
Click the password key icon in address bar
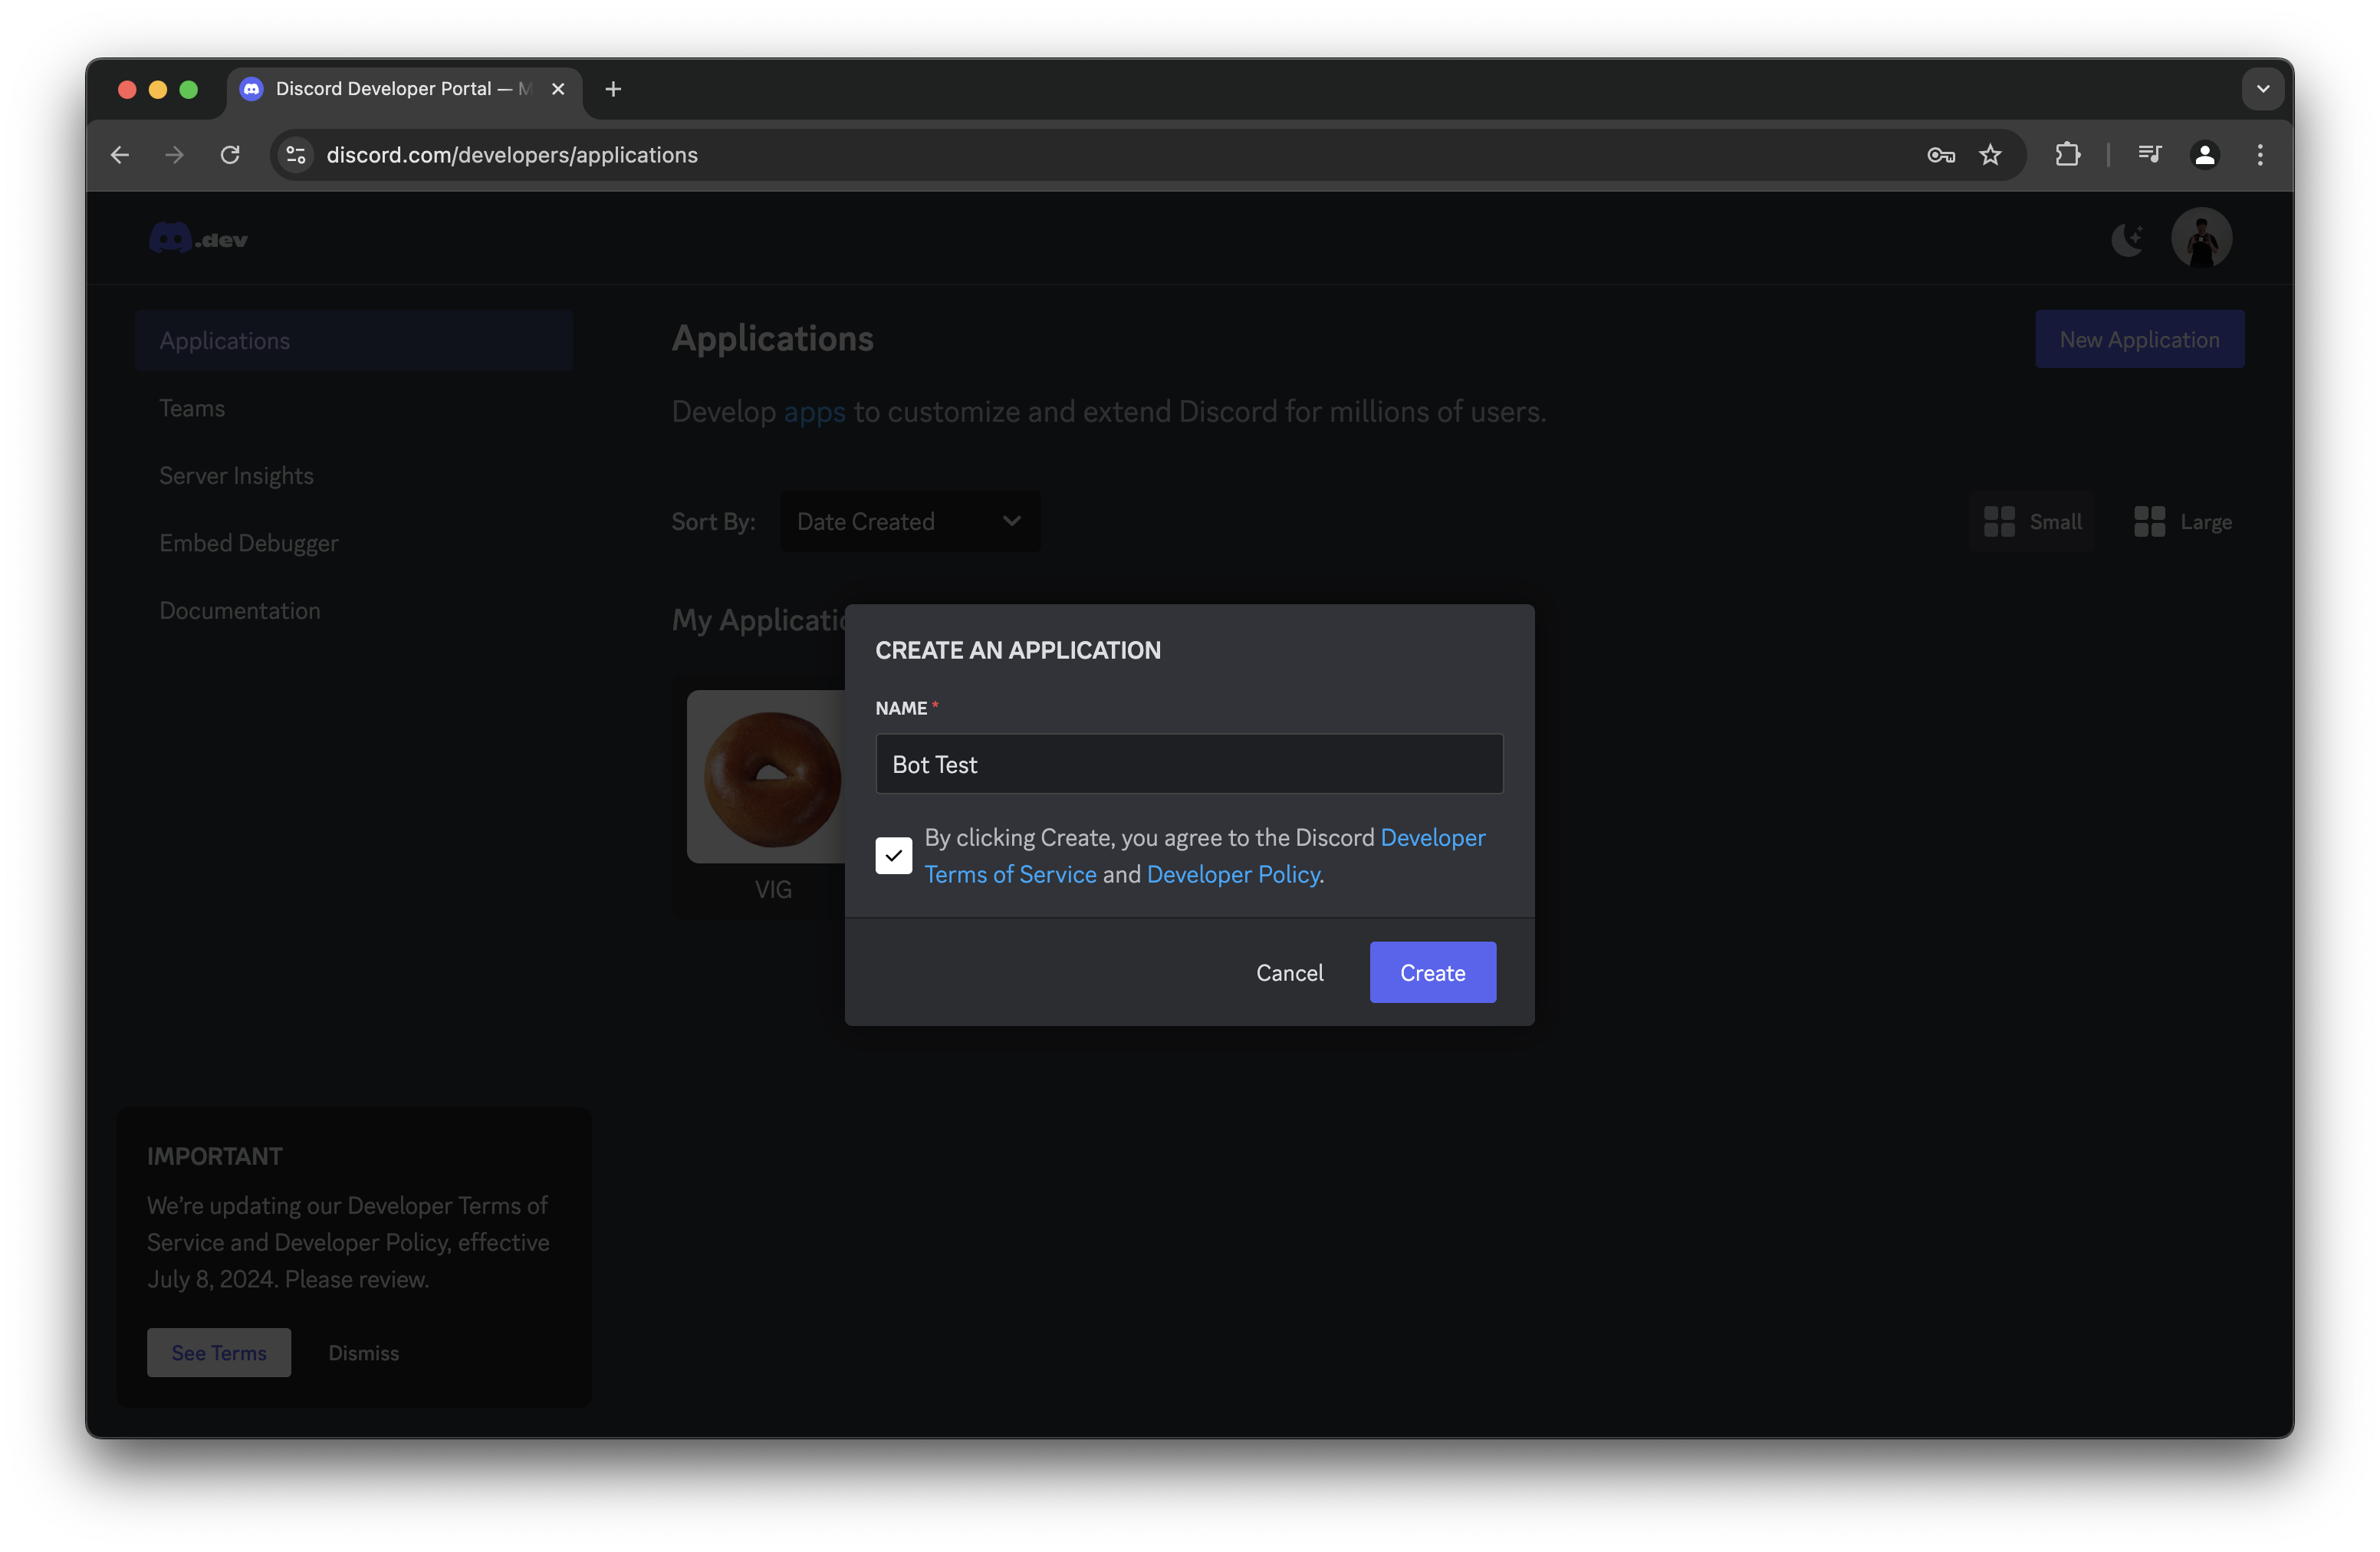click(1940, 155)
